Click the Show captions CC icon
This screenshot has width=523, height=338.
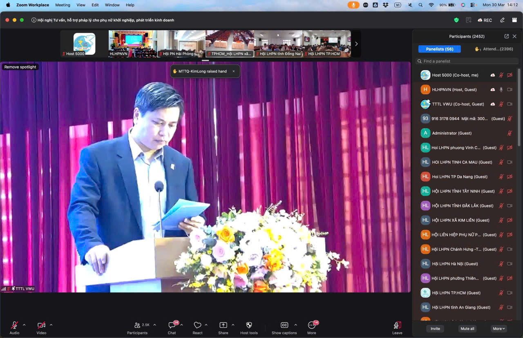[x=284, y=325]
